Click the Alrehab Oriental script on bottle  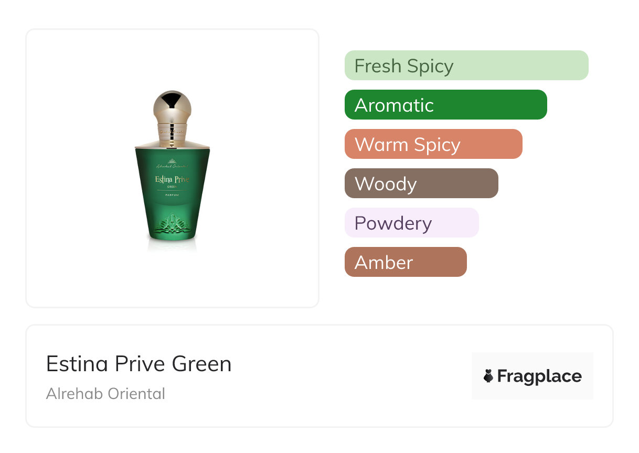pos(172,167)
